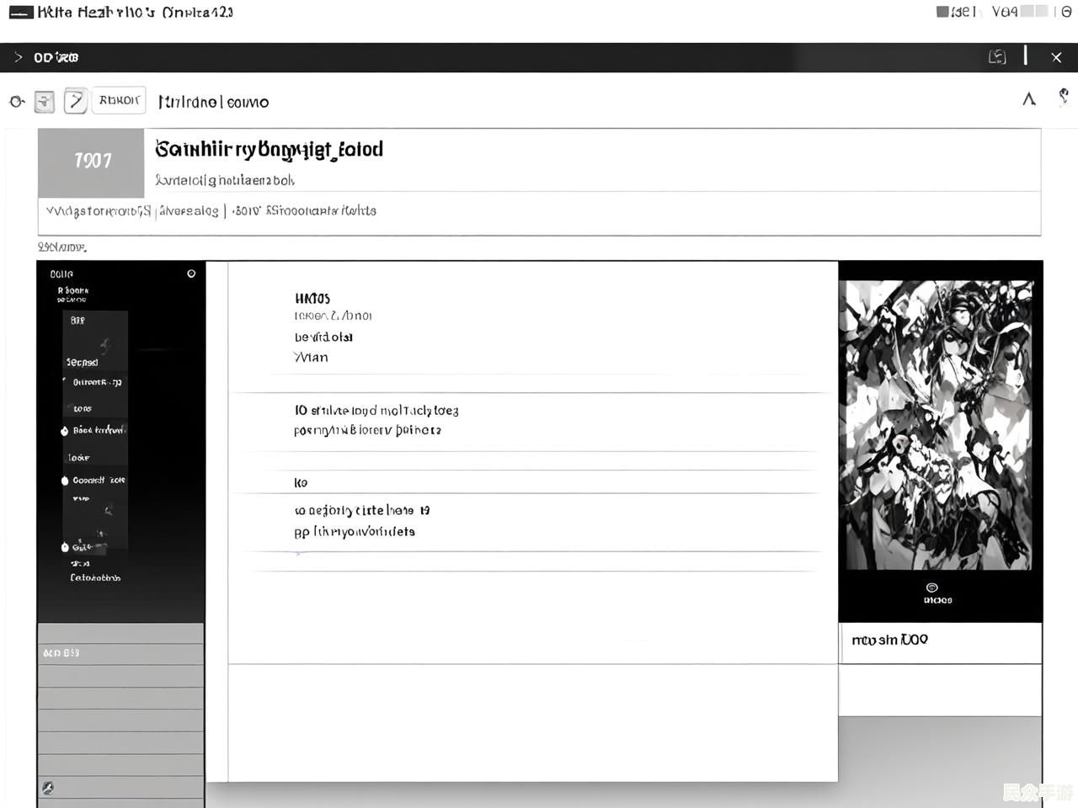Click the small round icon at sidebar bottom-left
The image size is (1078, 808).
click(48, 788)
